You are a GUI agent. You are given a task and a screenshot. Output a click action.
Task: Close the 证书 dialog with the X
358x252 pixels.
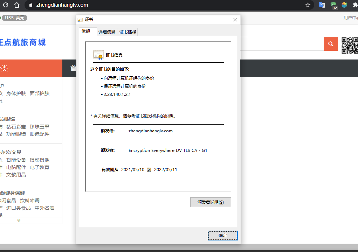(235, 20)
